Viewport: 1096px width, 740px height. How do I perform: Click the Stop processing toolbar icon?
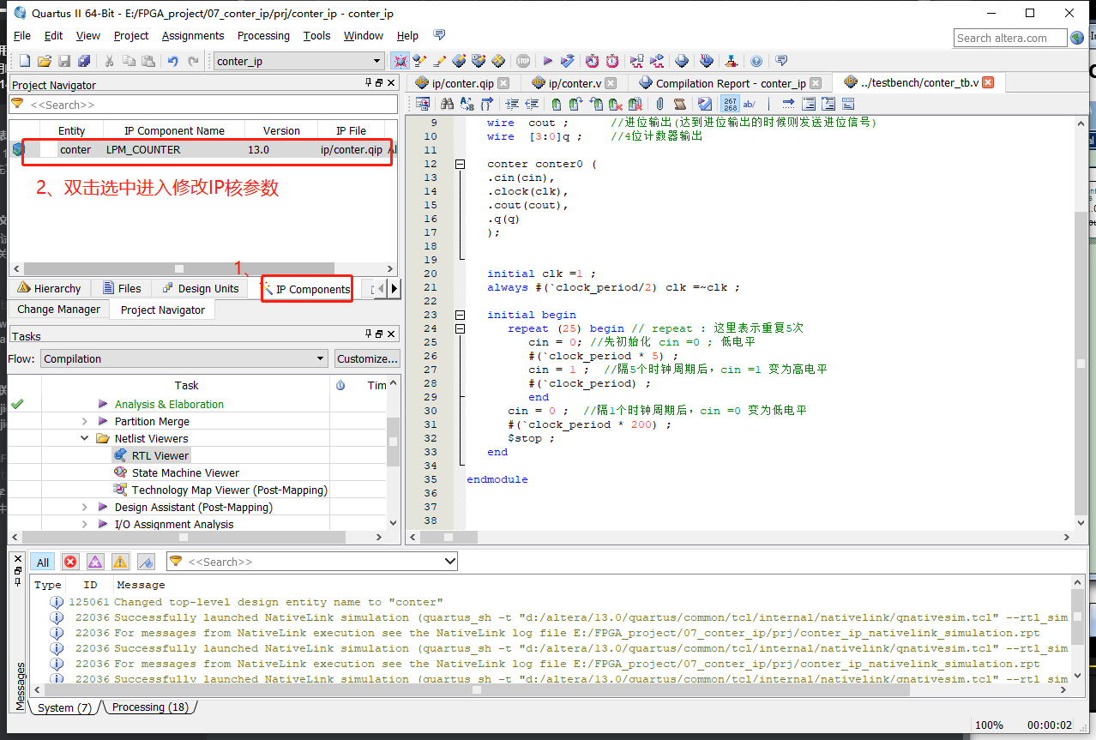(522, 60)
